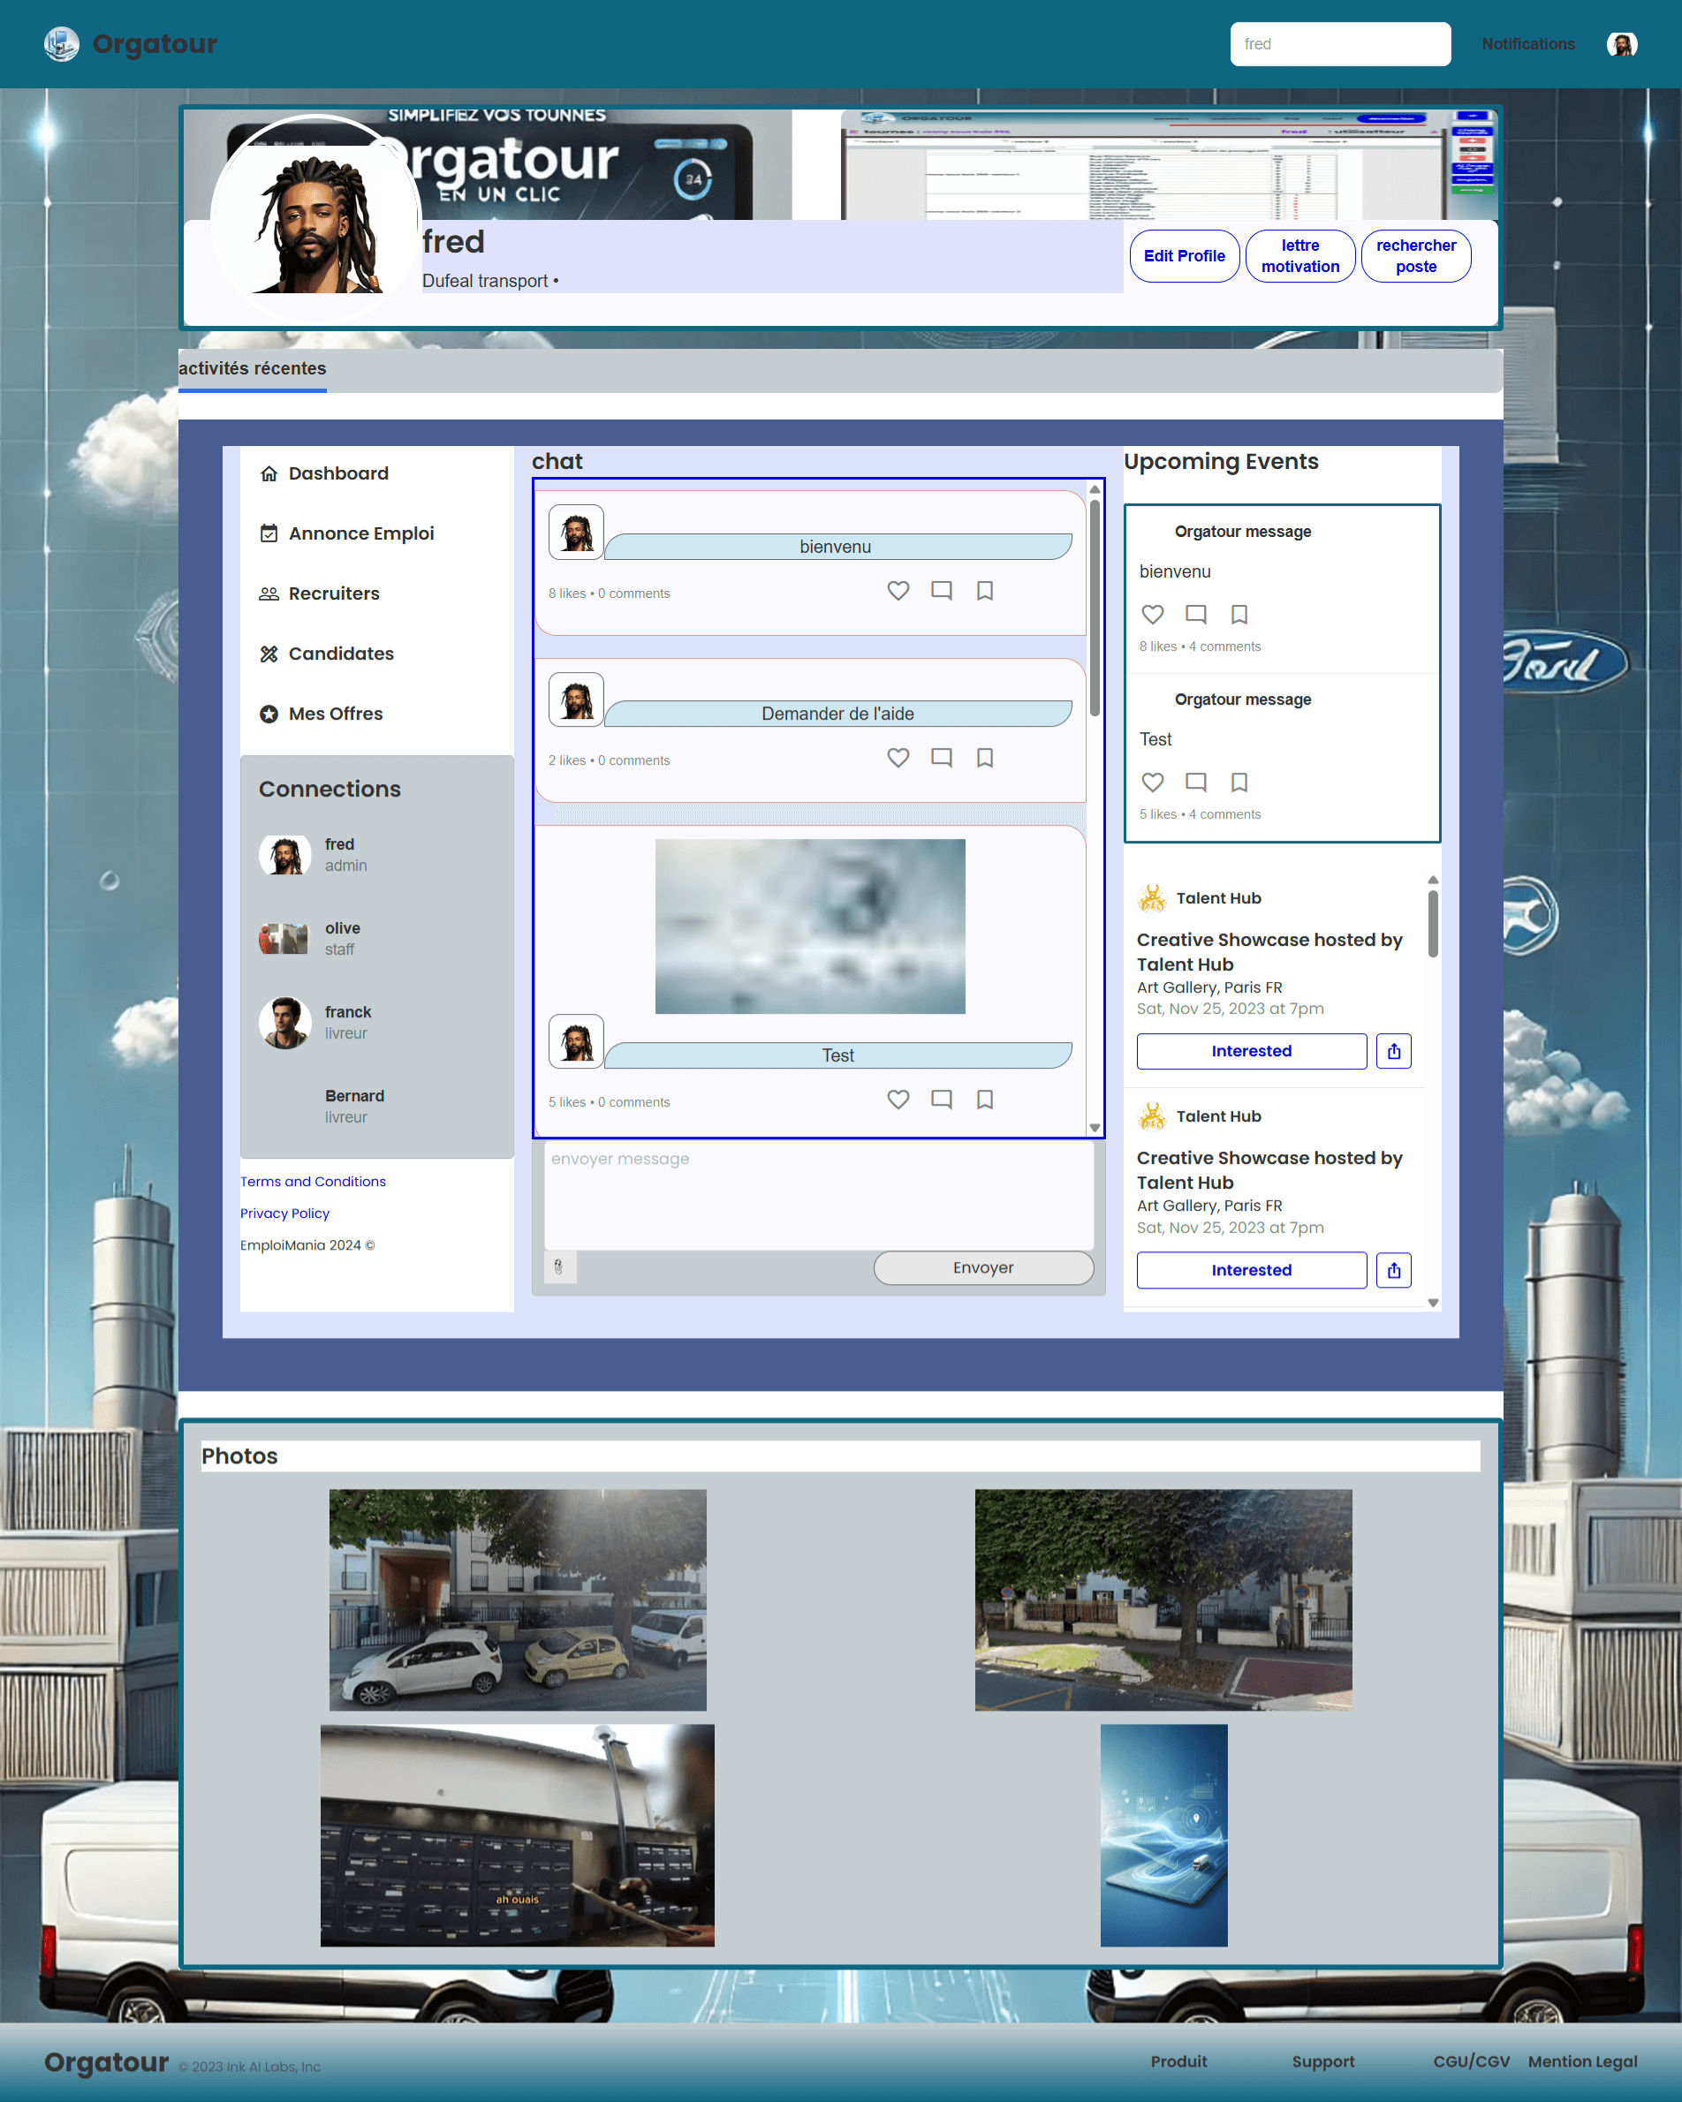Open the user avatar in top-right header

tap(1622, 45)
